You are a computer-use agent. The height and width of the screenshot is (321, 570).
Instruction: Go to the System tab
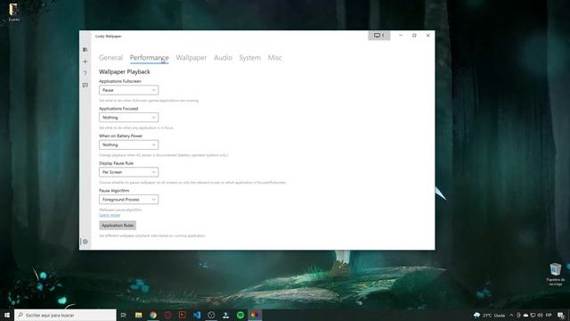[x=249, y=57]
